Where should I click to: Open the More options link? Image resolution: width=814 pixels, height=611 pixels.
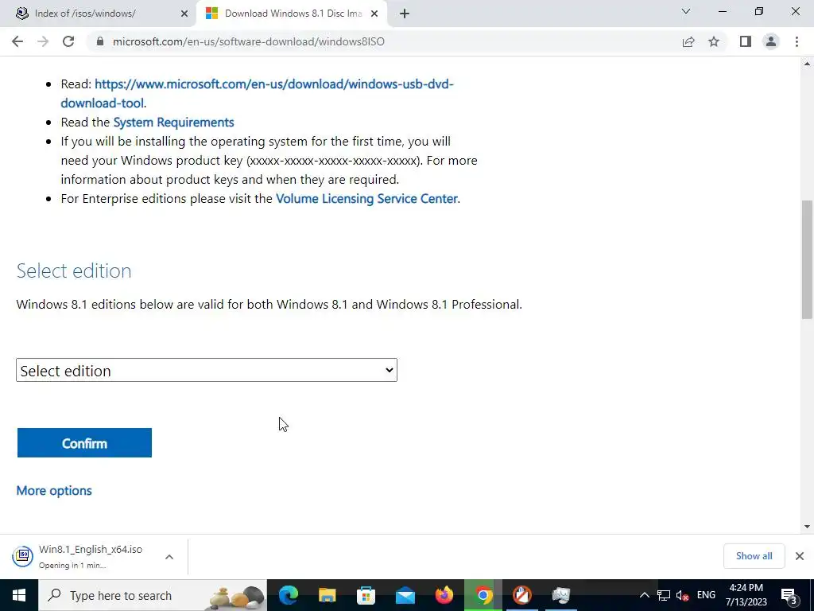[54, 490]
